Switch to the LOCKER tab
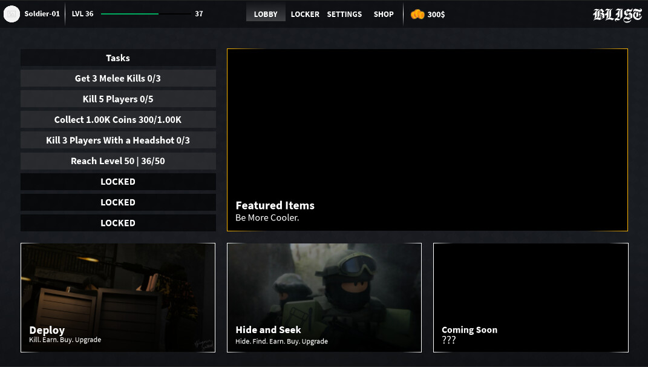Screen dimensions: 648x367 pos(305,14)
